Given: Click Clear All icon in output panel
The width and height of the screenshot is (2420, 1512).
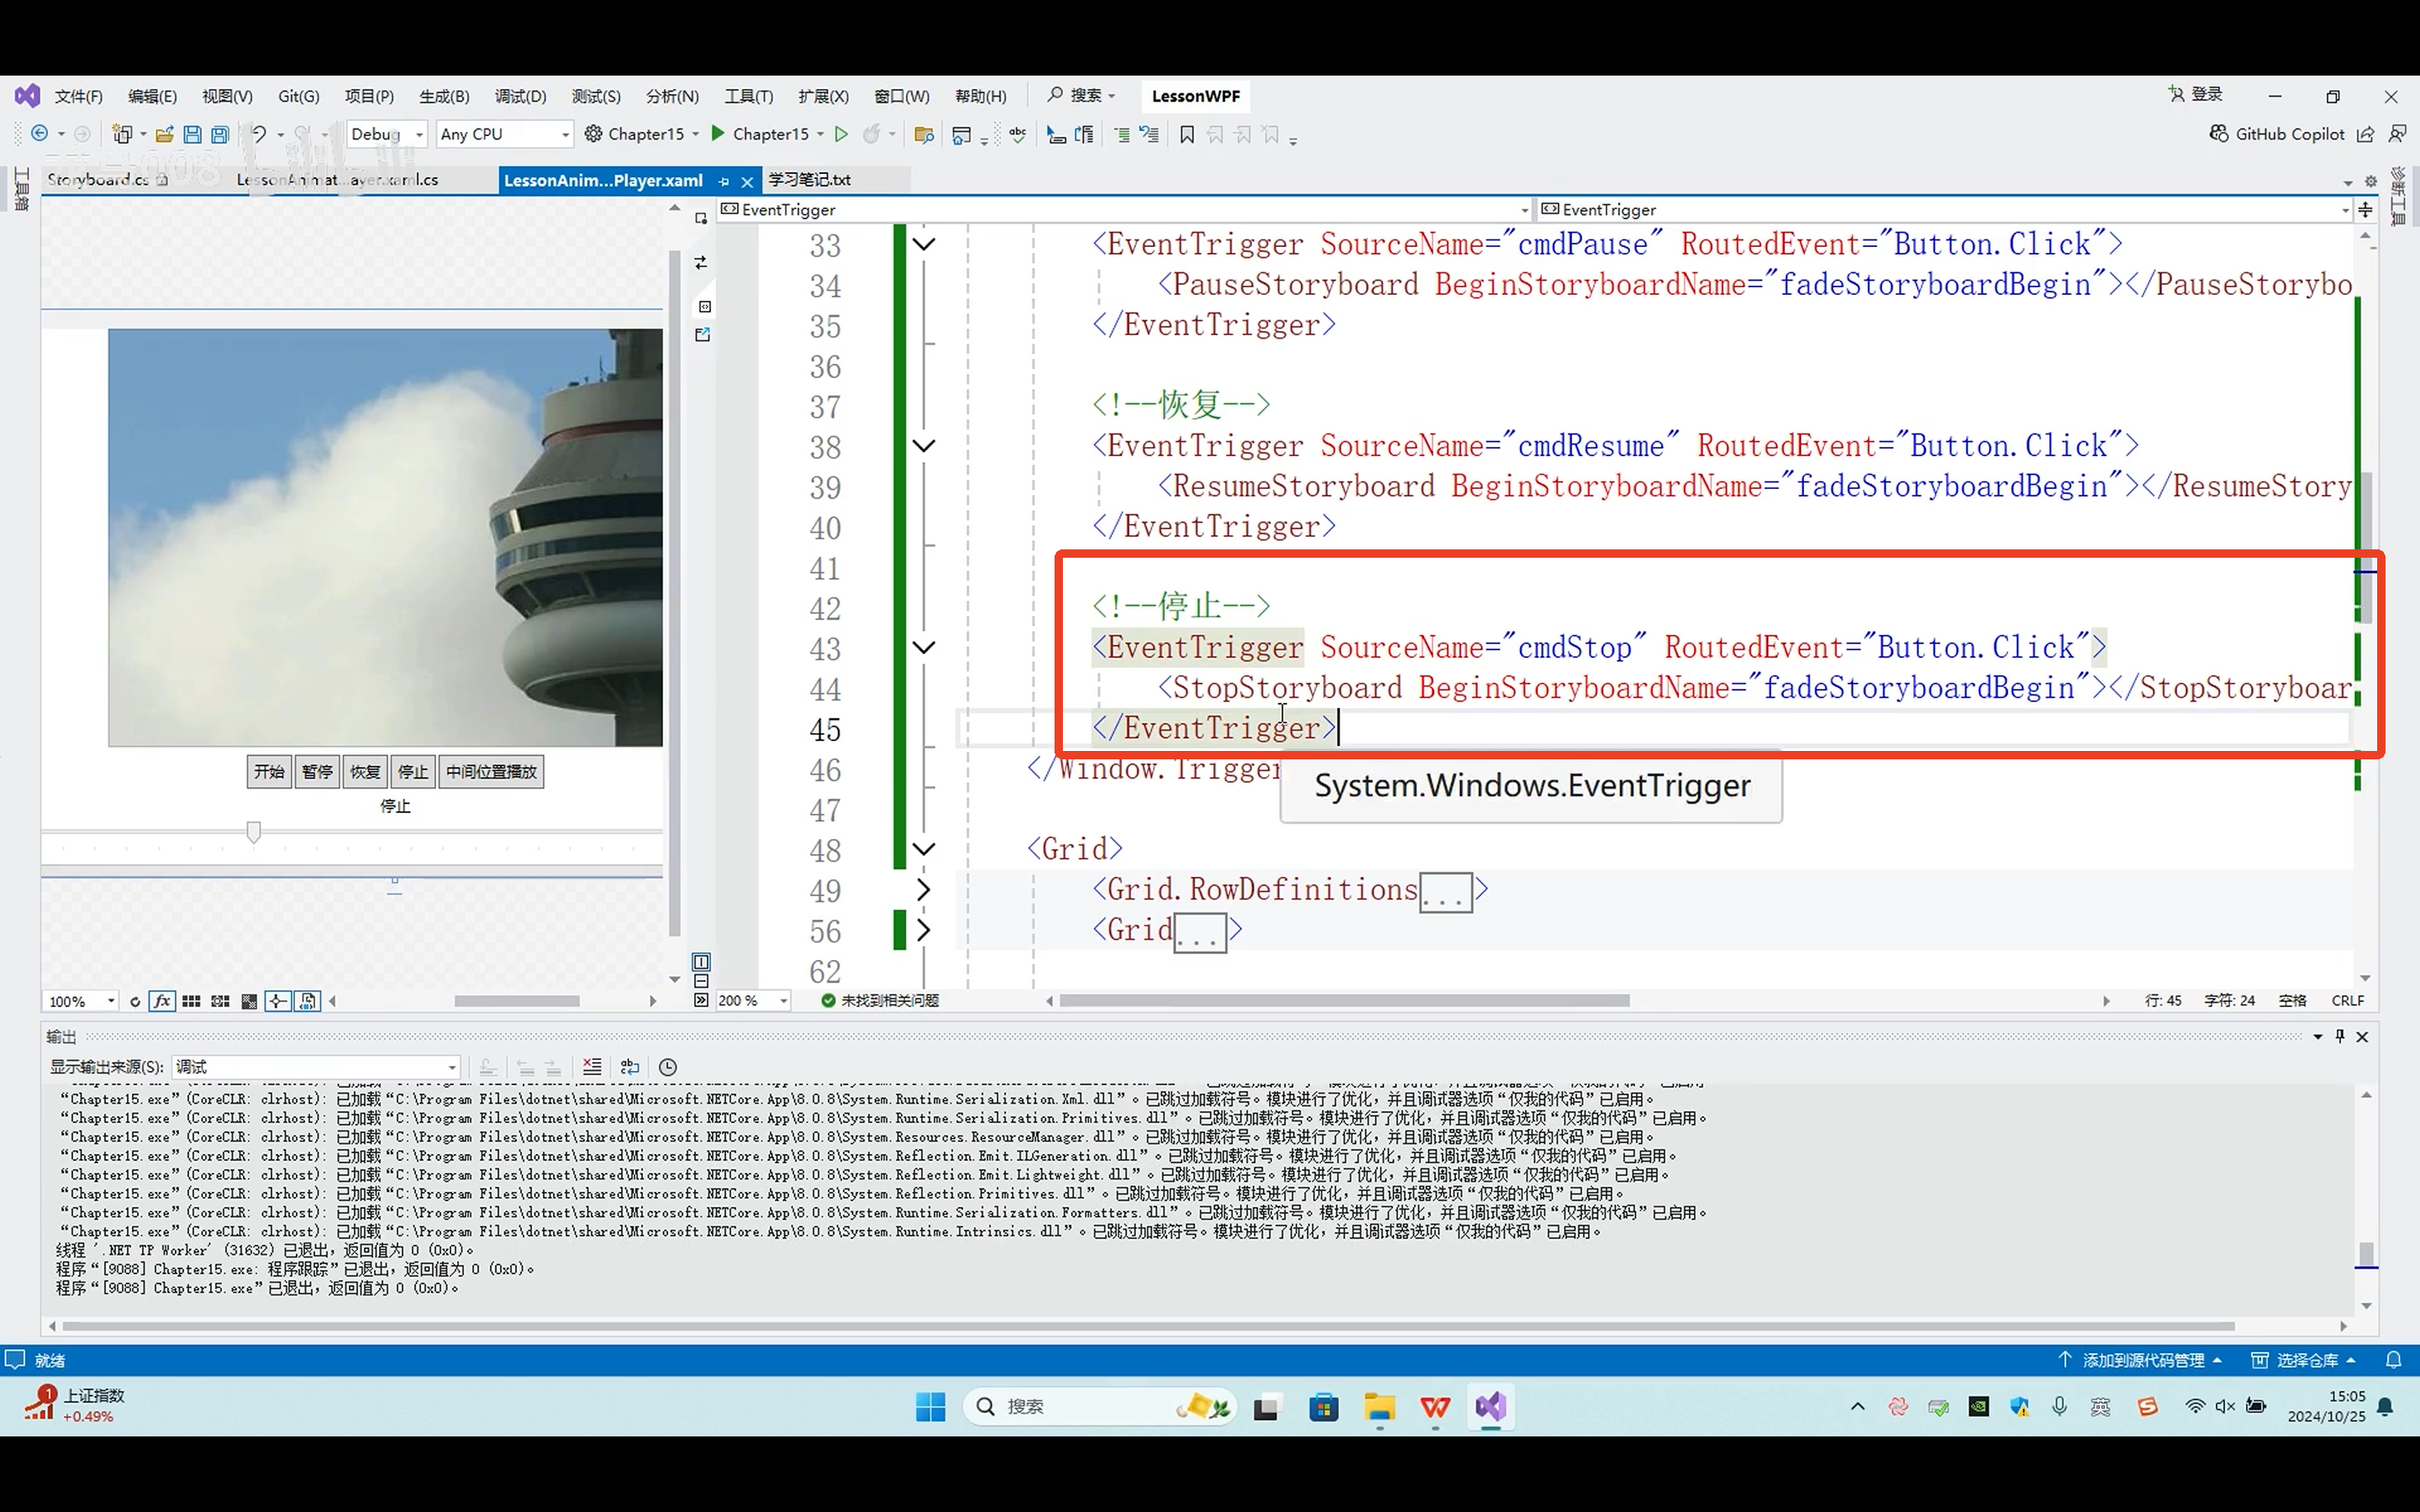Looking at the screenshot, I should pos(592,1067).
